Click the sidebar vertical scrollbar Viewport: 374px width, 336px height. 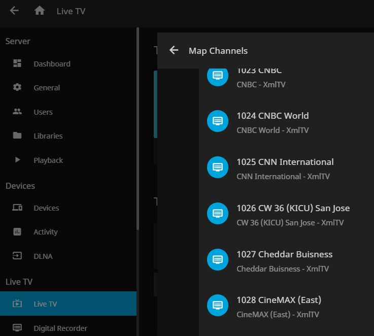click(x=138, y=129)
